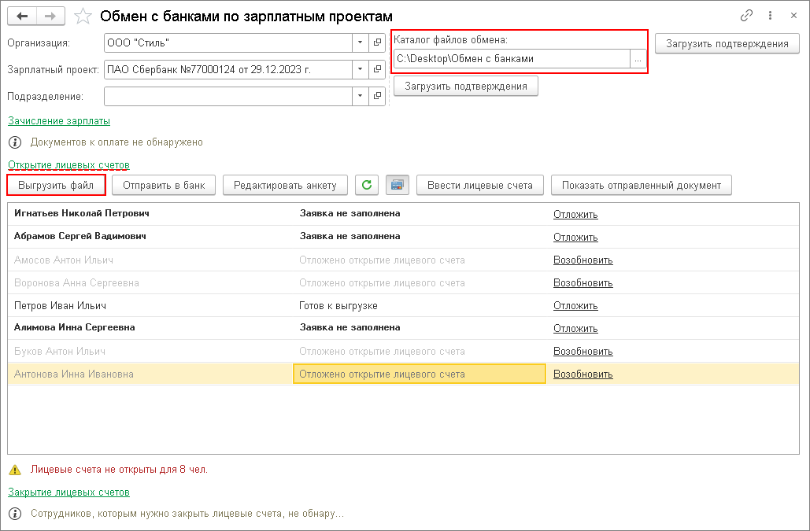Go back using the left arrow
Screen dimensions: 810x531
(22, 16)
